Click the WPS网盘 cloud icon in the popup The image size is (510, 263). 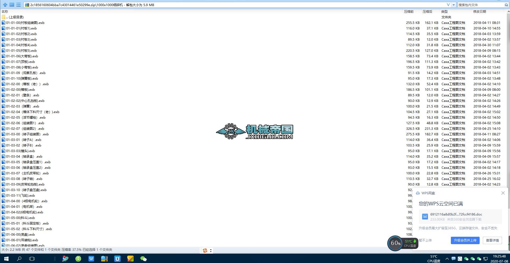pyautogui.click(x=418, y=193)
